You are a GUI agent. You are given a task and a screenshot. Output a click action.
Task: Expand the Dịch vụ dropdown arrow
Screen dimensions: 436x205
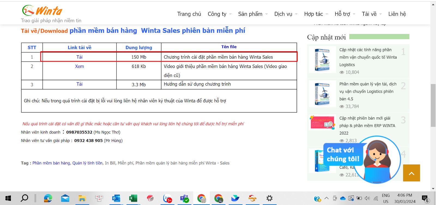tap(296, 14)
